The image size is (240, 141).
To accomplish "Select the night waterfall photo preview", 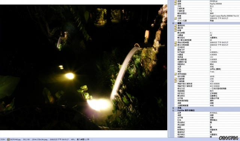I will [84, 67].
